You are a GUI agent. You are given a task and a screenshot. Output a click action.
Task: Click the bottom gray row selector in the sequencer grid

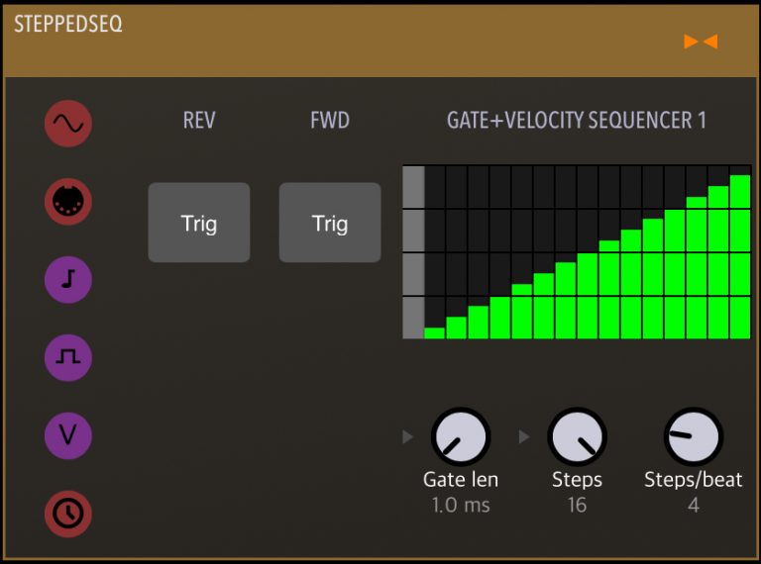pyautogui.click(x=413, y=318)
